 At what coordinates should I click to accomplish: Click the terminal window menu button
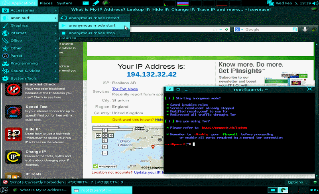[x=169, y=89]
